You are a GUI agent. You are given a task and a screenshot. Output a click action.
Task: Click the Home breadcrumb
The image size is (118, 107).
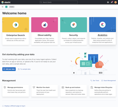(x=12, y=7)
